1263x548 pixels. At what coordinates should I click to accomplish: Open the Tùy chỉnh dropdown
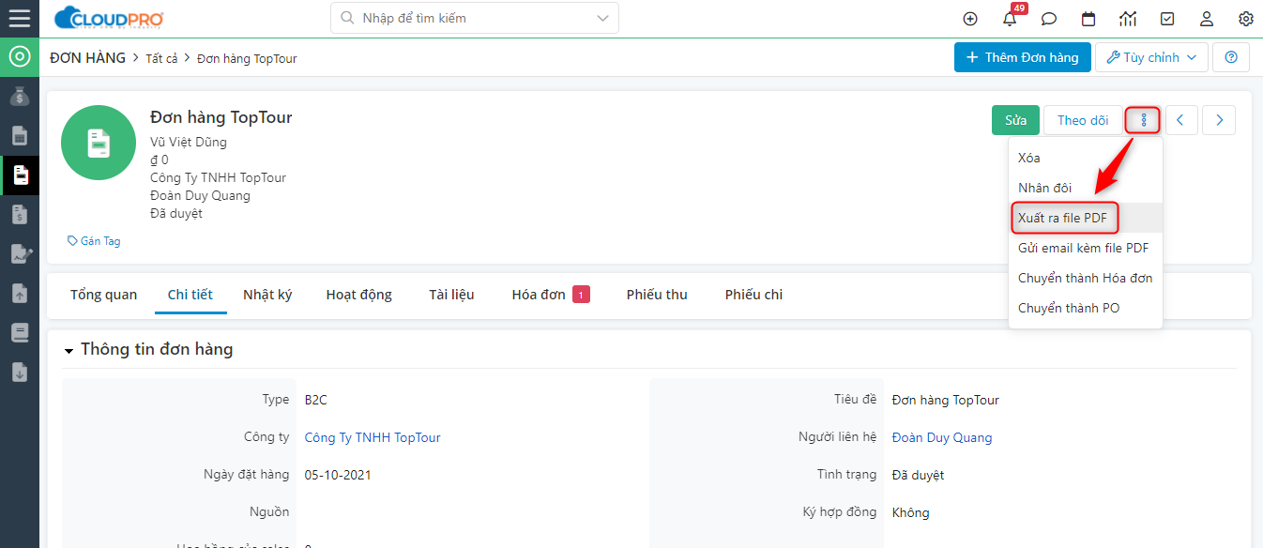[1151, 57]
